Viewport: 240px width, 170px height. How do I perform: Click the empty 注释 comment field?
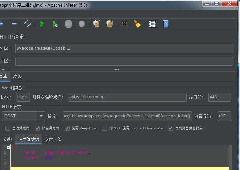point(124,61)
